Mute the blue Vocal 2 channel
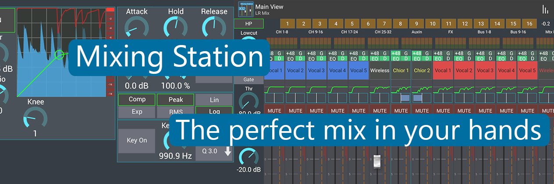 295,109
